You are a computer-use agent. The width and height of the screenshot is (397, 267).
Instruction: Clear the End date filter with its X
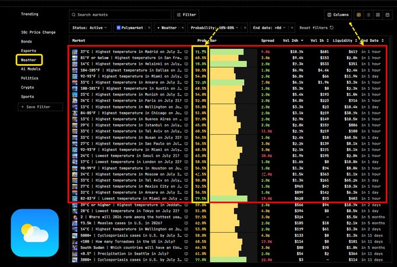tap(292, 28)
